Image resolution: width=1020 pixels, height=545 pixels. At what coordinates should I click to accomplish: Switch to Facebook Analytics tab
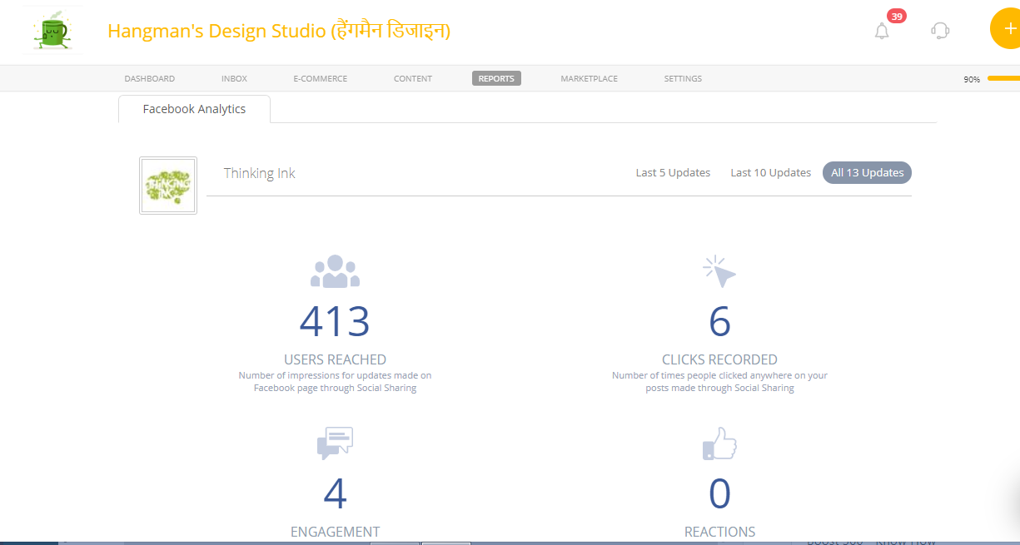click(194, 109)
